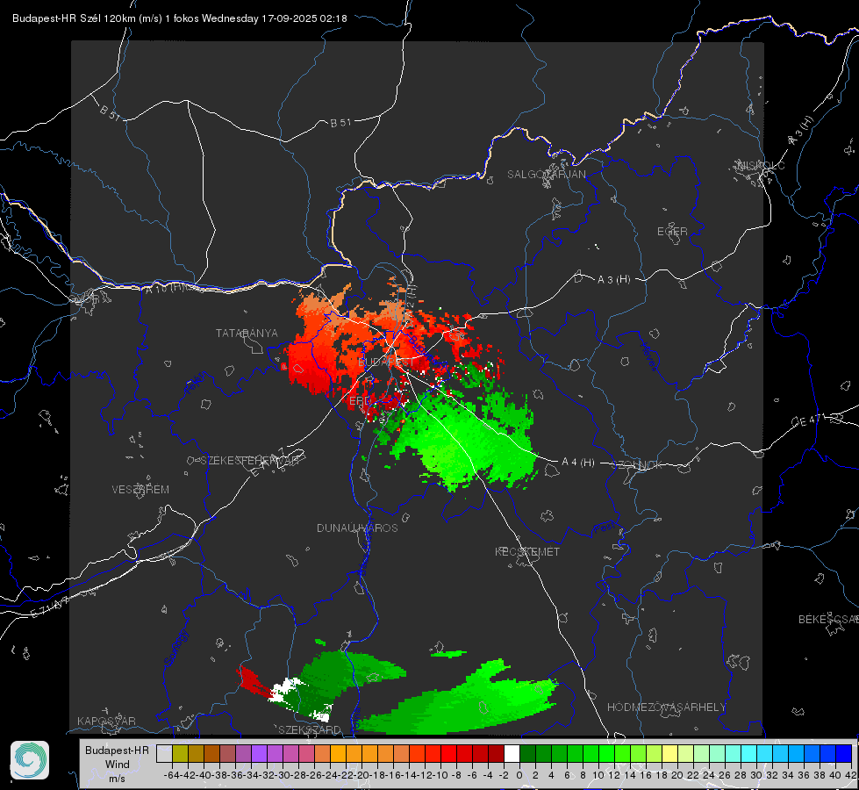Click the HÓDMEZŐVÁSÁRHELY city label
The image size is (859, 790).
coord(666,707)
